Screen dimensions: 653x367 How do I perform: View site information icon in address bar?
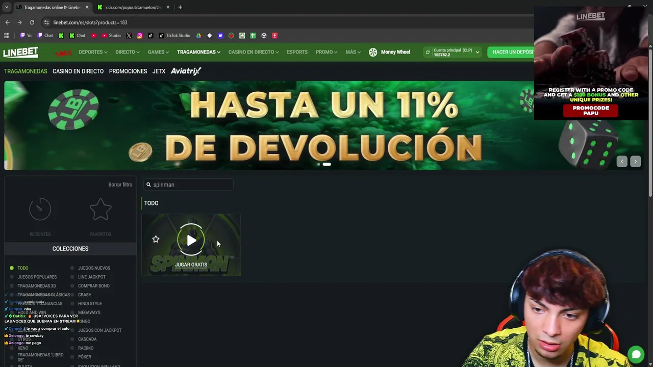[x=46, y=22]
